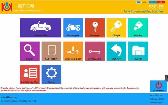Viewport: 168px width, 105px height.
Task: Open the Automobile key category
Action: tap(41, 28)
